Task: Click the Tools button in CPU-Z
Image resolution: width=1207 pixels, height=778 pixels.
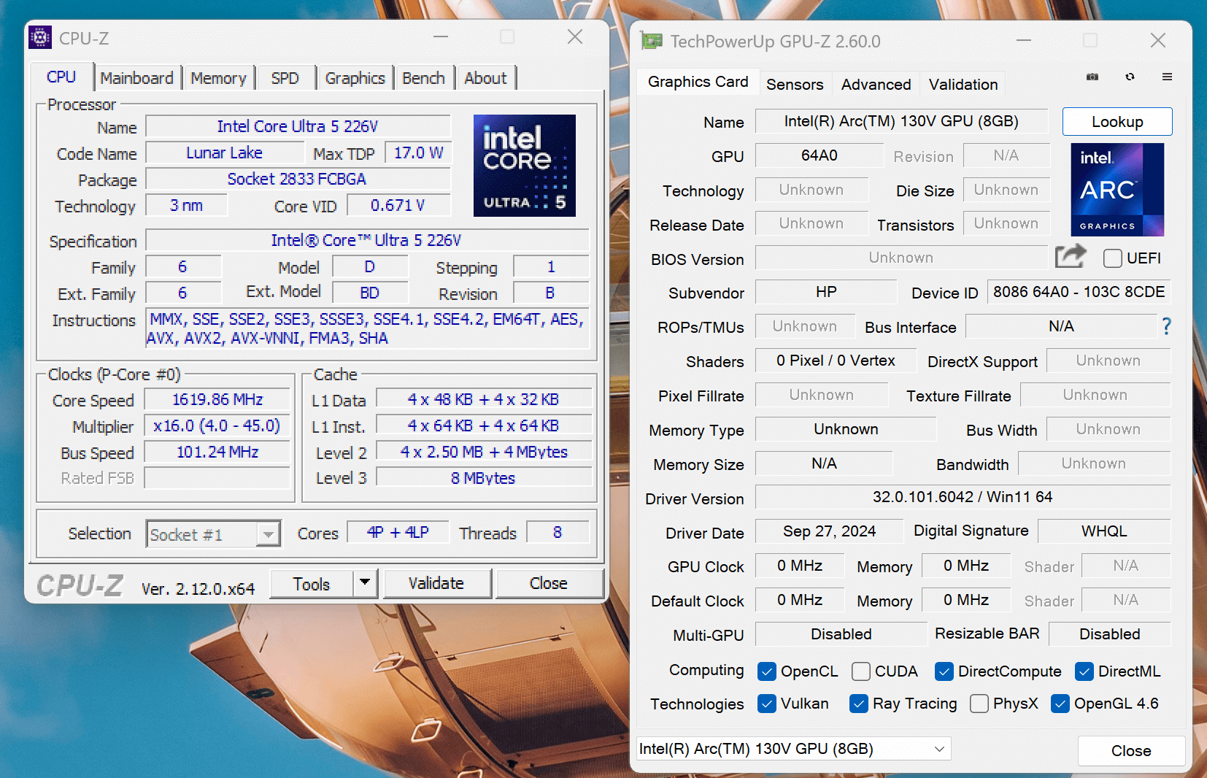Action: tap(312, 584)
